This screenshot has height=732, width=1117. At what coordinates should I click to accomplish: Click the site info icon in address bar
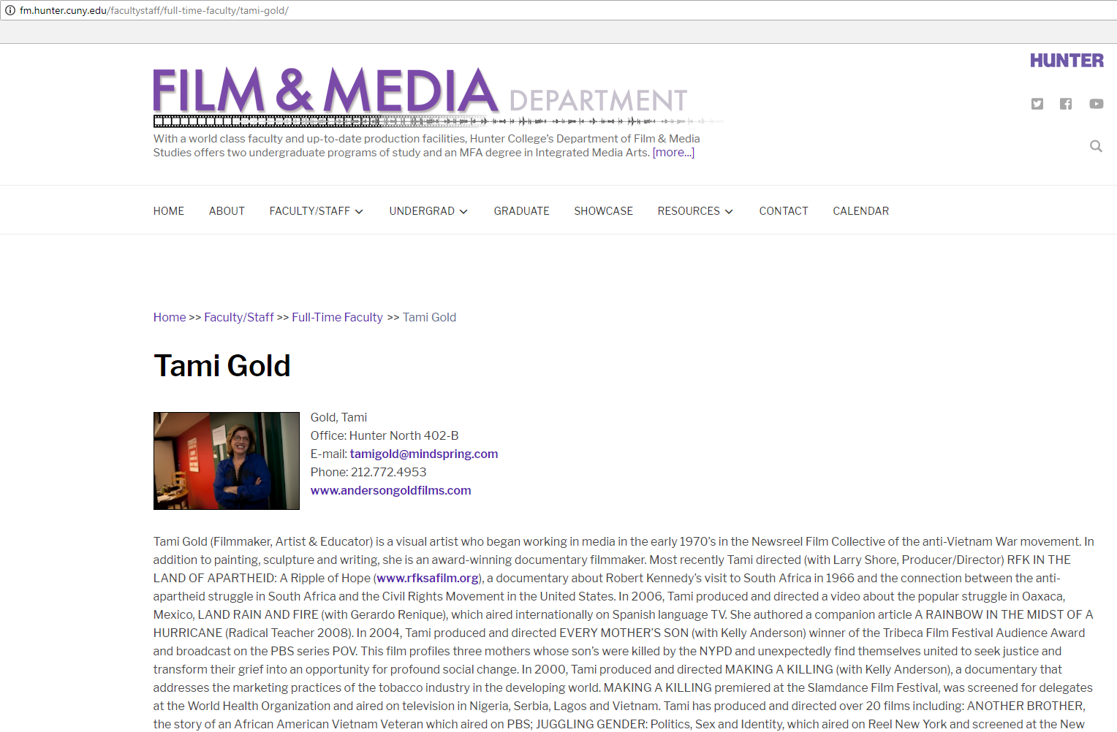(x=10, y=10)
